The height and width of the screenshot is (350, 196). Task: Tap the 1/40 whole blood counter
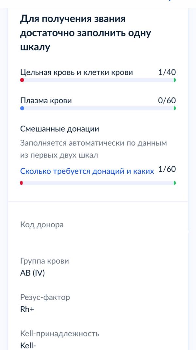pyautogui.click(x=167, y=72)
